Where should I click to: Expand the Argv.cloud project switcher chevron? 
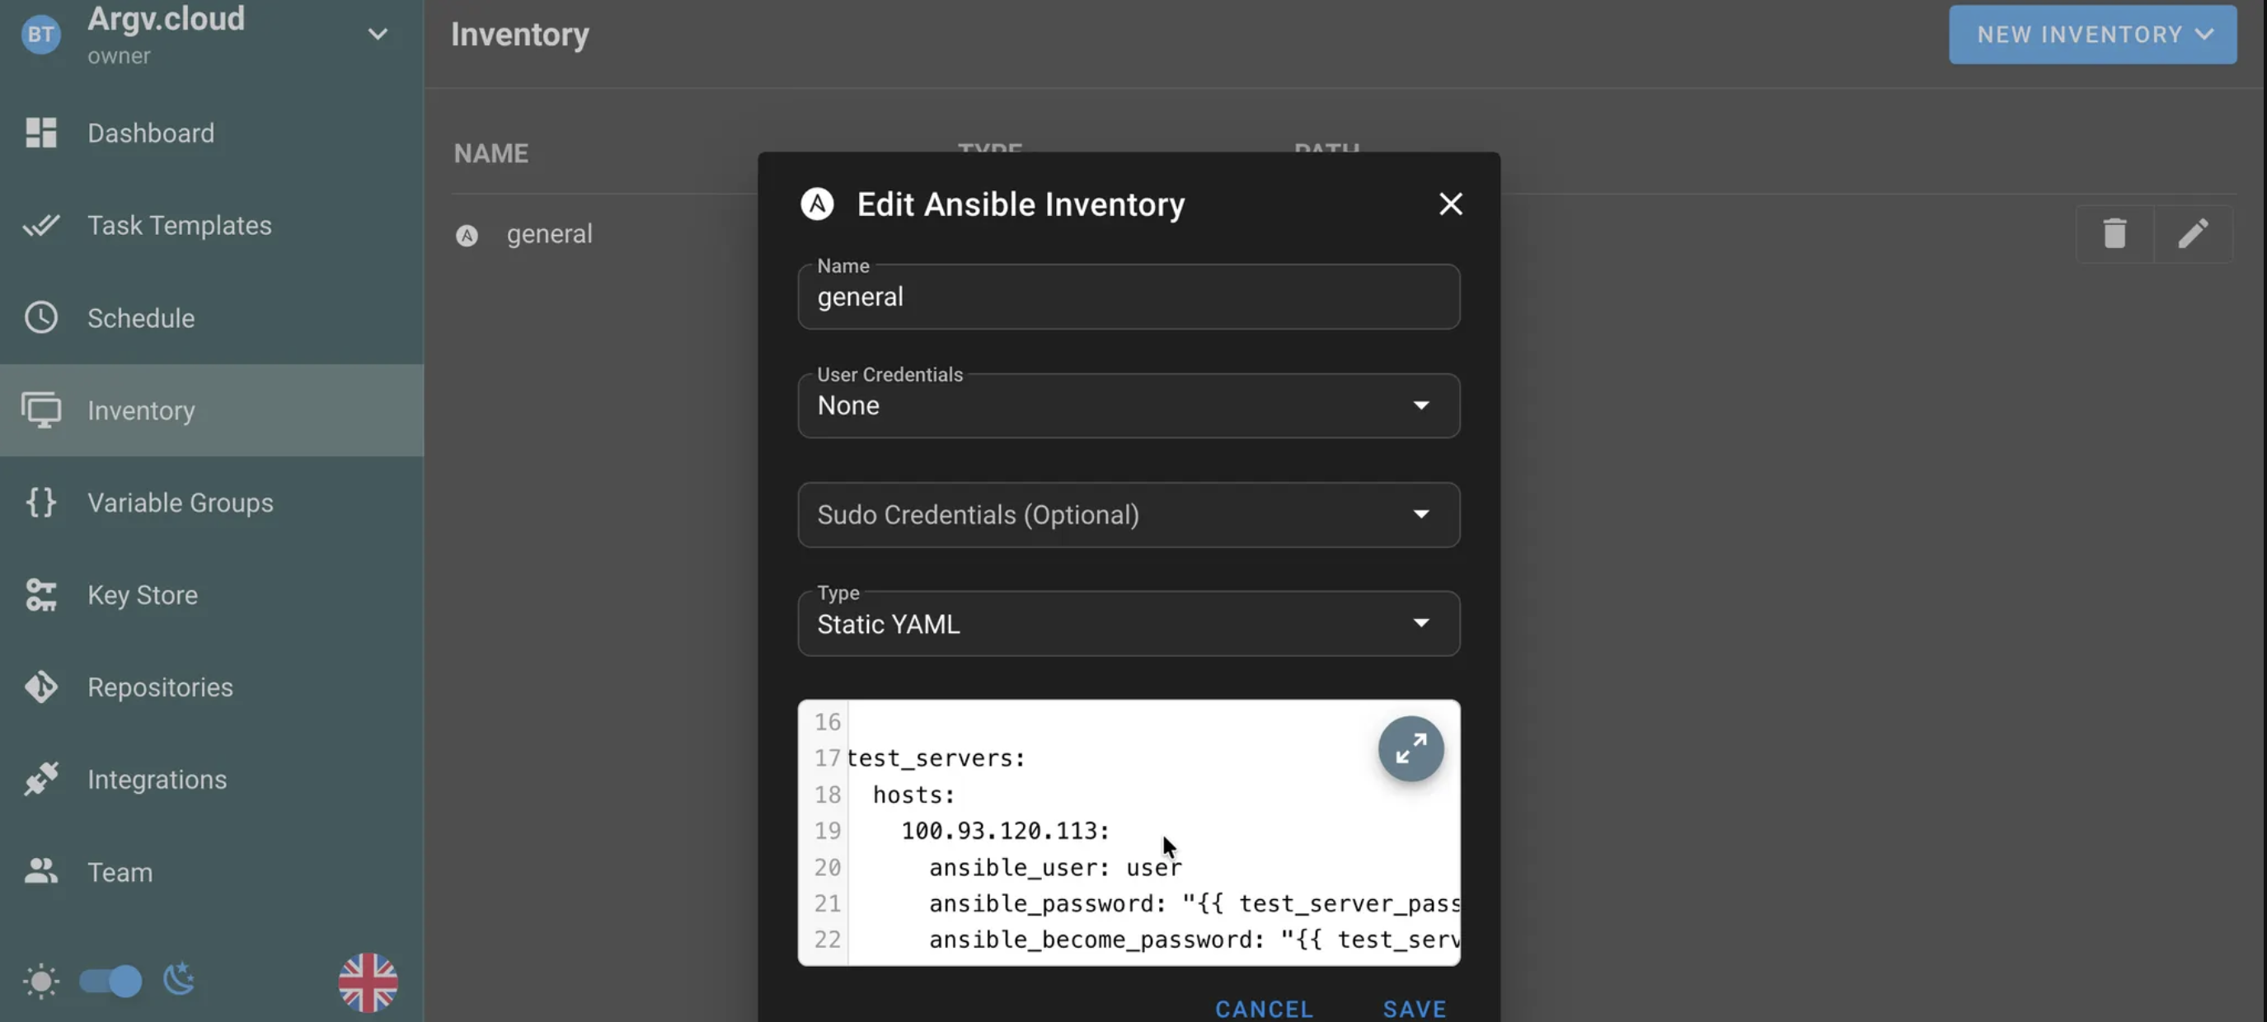(378, 35)
